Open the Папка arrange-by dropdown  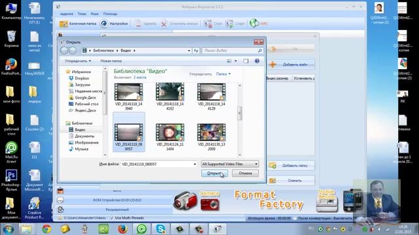[x=223, y=74]
